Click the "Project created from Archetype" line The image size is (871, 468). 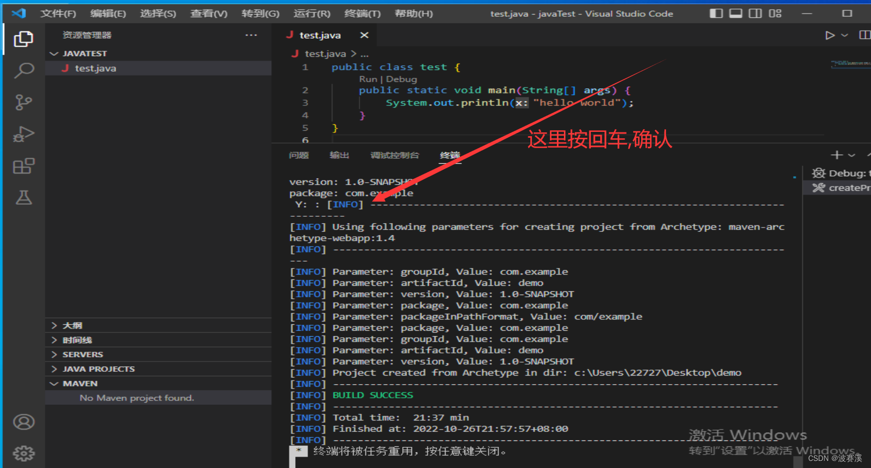537,372
